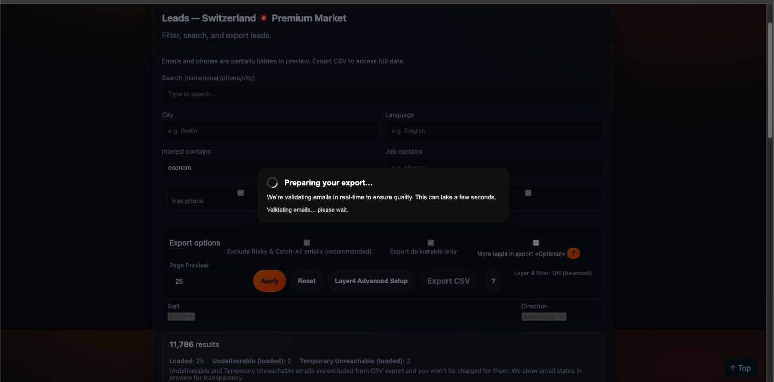The image size is (774, 382).
Task: Focus the City filter field
Action: (x=271, y=131)
